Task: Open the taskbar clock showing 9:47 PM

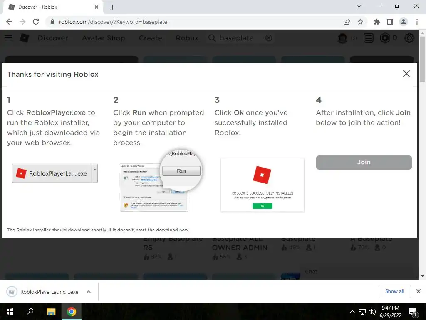Action: (390, 312)
